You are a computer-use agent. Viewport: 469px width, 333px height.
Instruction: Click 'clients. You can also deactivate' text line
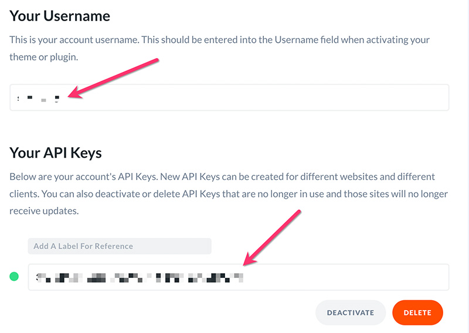click(229, 193)
